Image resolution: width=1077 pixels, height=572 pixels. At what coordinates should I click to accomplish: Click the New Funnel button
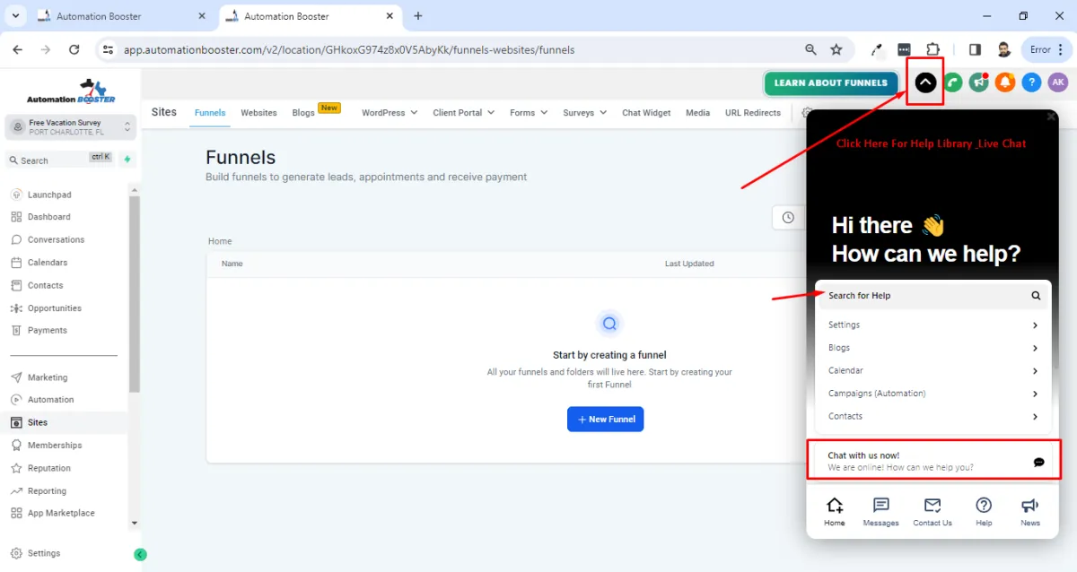(606, 420)
